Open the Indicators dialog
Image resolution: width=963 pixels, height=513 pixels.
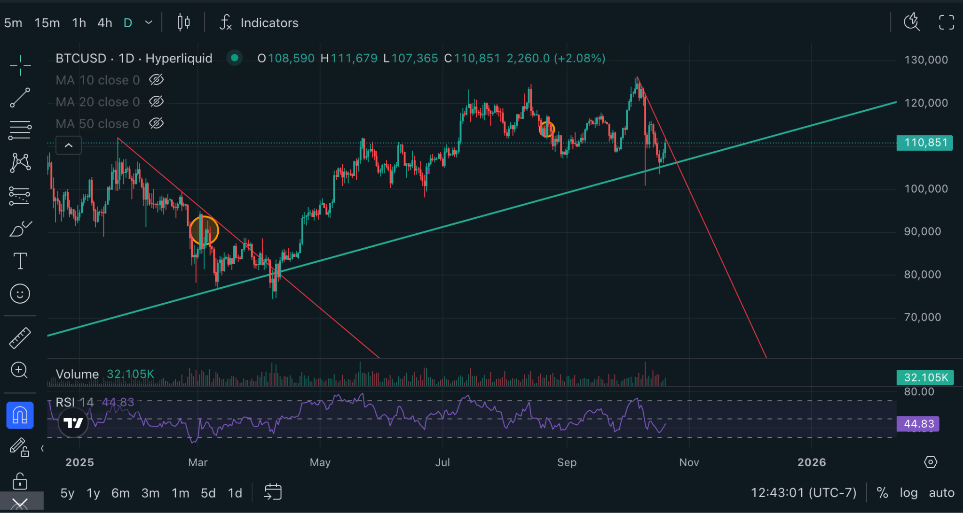(x=260, y=23)
